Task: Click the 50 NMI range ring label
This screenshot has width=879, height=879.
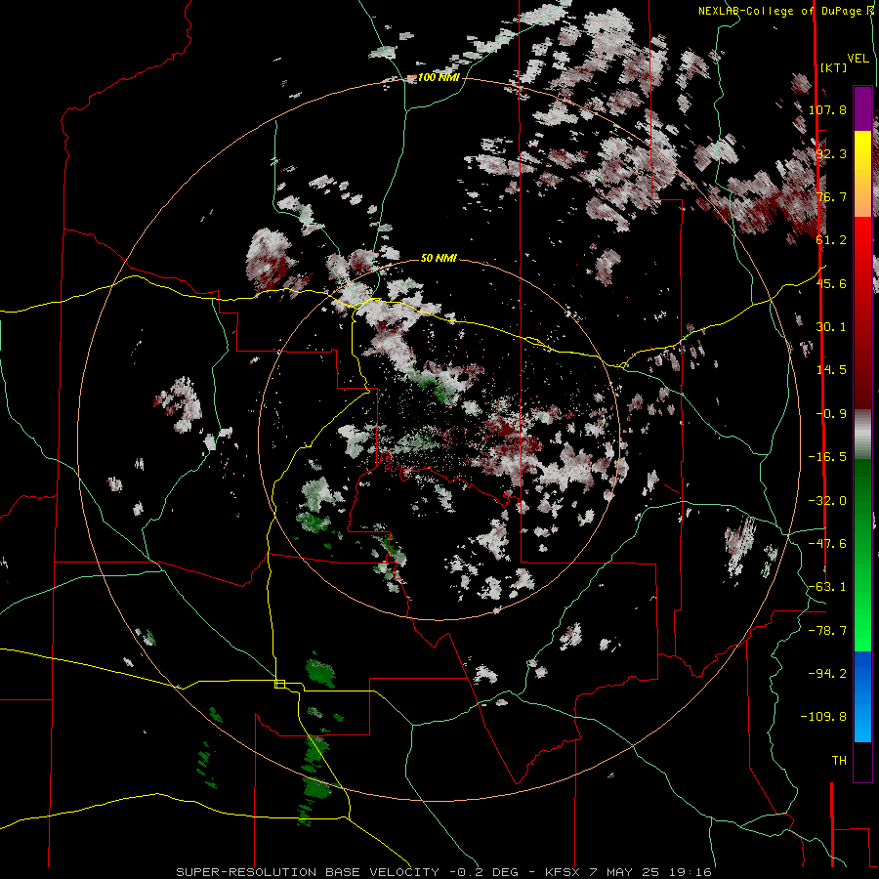Action: point(439,259)
